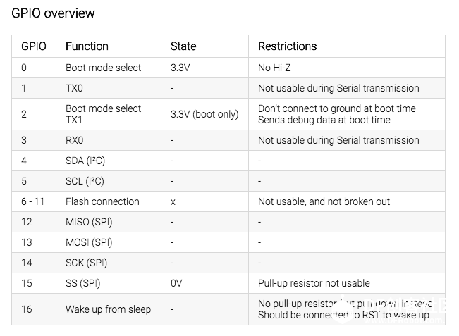Select the MOSI (SPI) cell
Viewport: 459px width, 336px height.
109,242
